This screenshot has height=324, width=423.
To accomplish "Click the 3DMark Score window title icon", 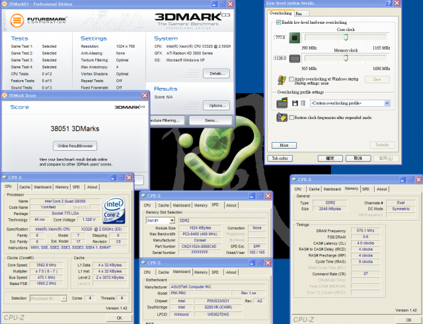I will (5, 95).
